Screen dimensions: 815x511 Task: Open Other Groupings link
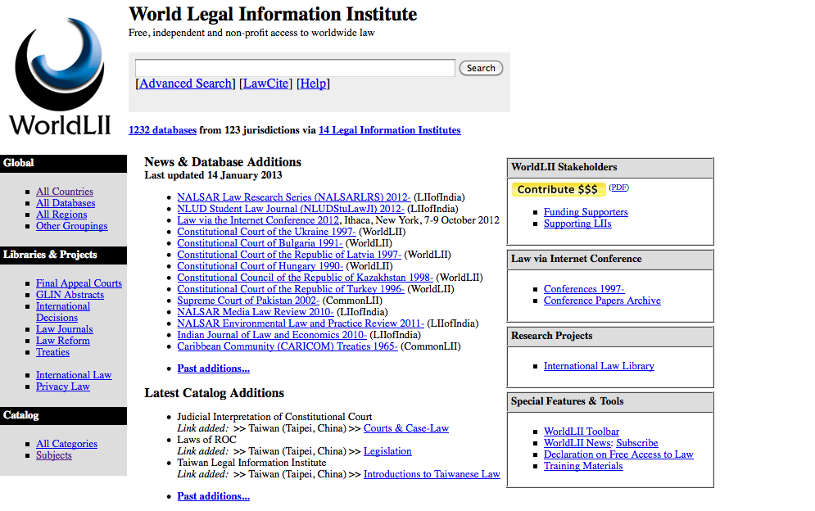click(72, 225)
